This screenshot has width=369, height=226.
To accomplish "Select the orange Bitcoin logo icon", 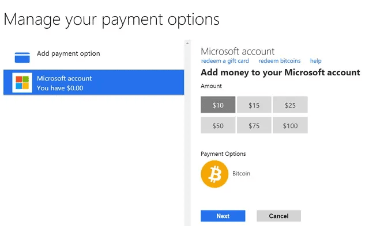I will point(214,174).
